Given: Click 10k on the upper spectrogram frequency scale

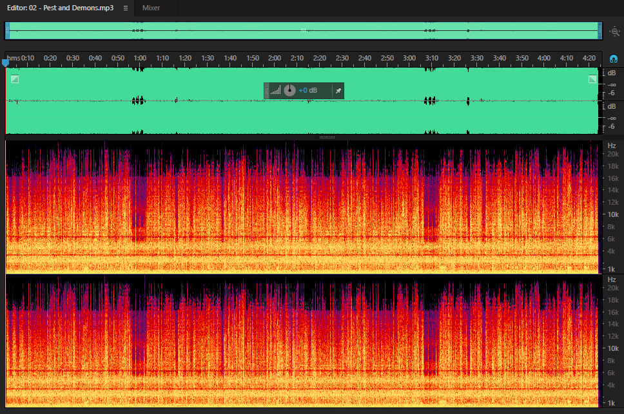Looking at the screenshot, I should (x=613, y=214).
